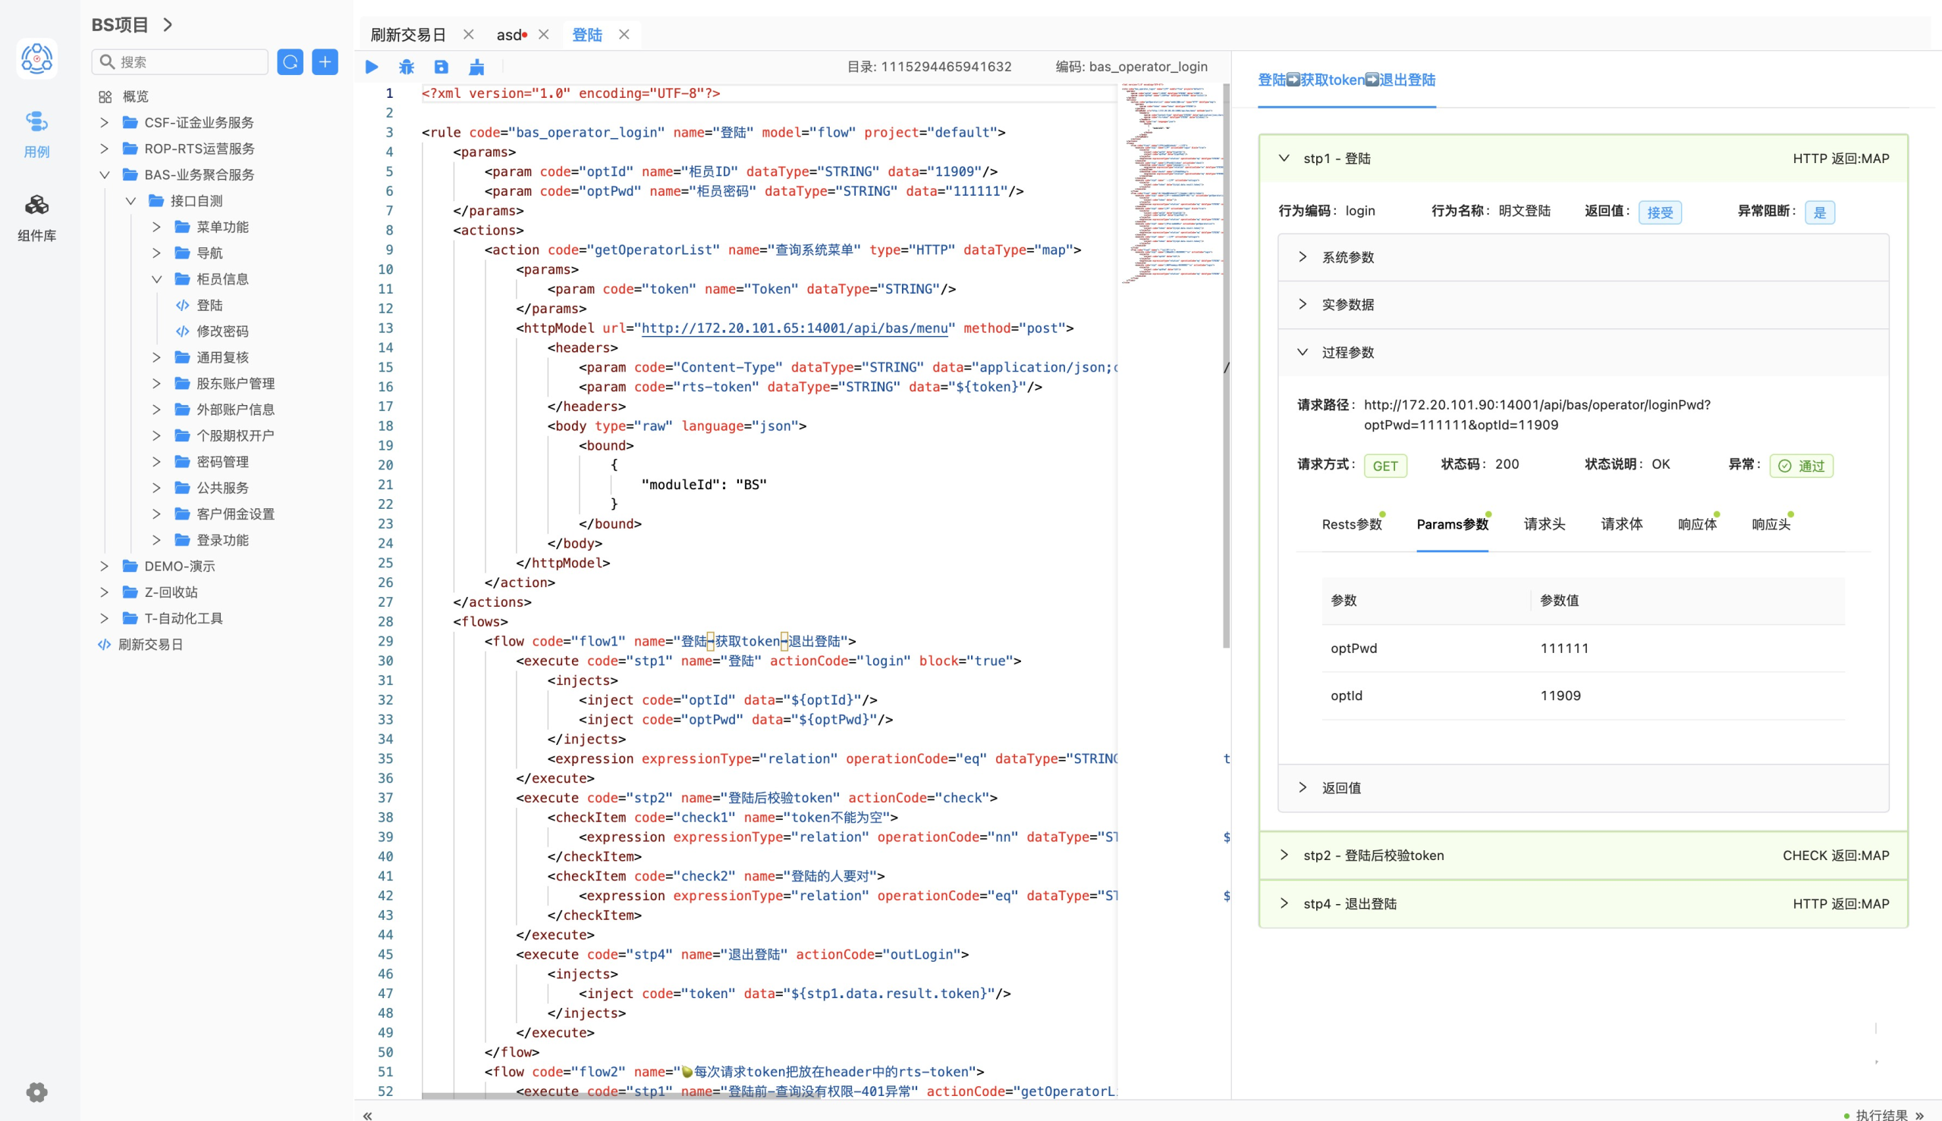Click the format broom icon in toolbar
Image resolution: width=1942 pixels, height=1121 pixels.
pos(476,67)
